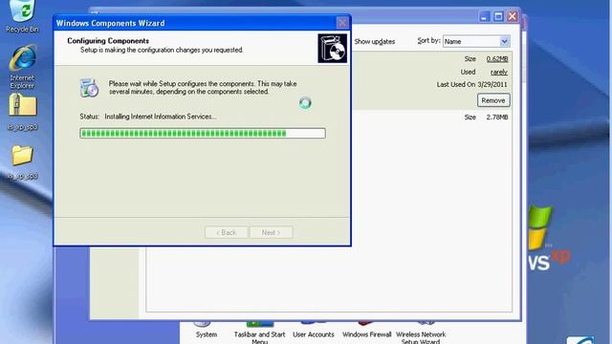Click the setup CD box icon in wizard header
This screenshot has height=344, width=612.
pyautogui.click(x=332, y=48)
